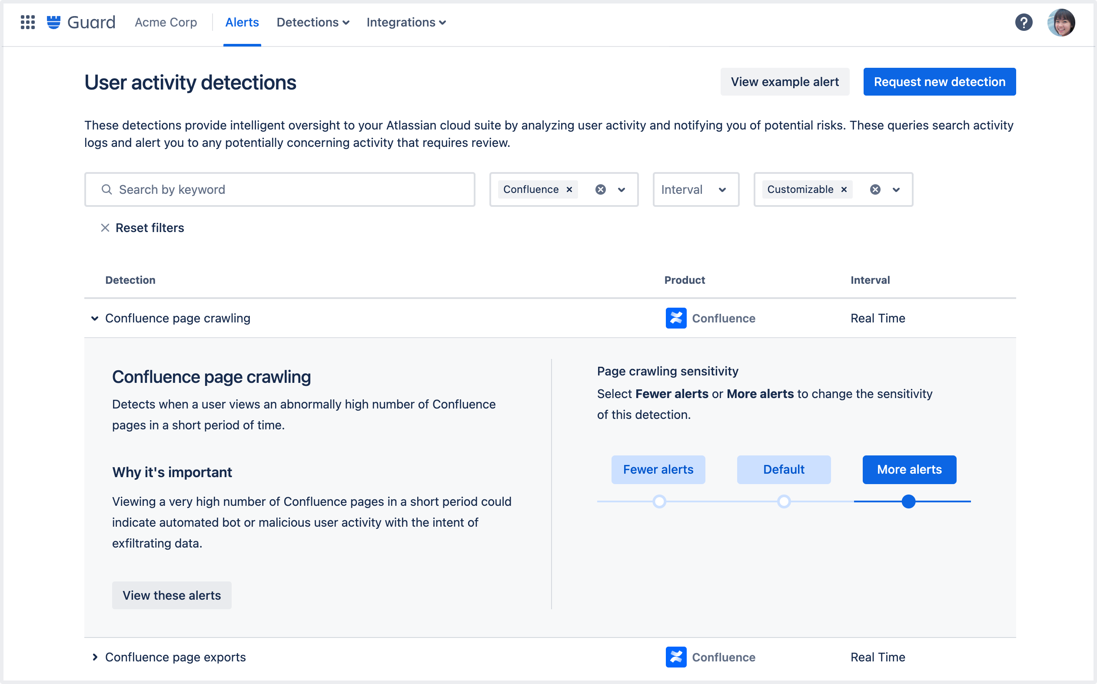Click the Default slider point
Viewport: 1097px width, 684px height.
click(784, 501)
